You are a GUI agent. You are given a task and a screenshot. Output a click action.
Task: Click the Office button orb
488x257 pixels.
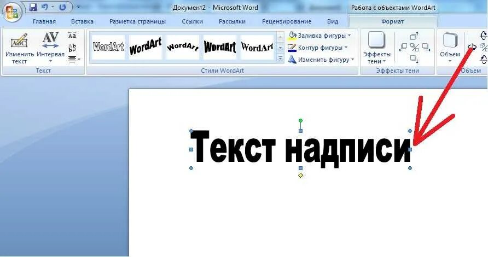point(12,12)
